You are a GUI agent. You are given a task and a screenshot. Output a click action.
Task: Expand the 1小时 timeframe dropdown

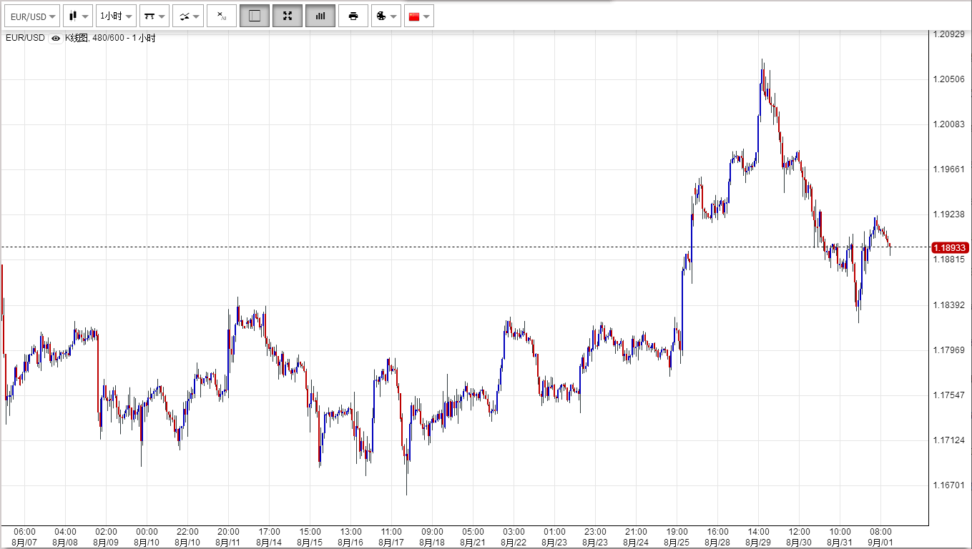coord(115,16)
